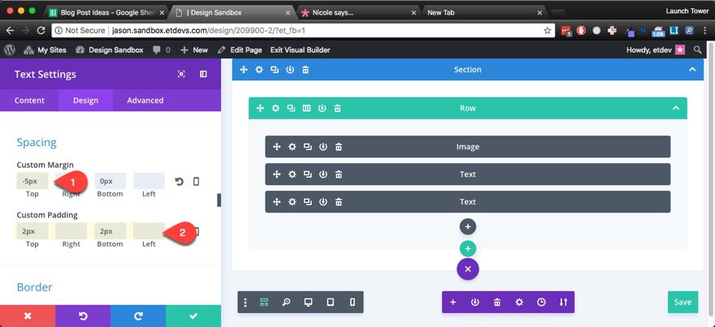Open settings gear of second Text module
Image resolution: width=715 pixels, height=327 pixels.
tap(292, 202)
